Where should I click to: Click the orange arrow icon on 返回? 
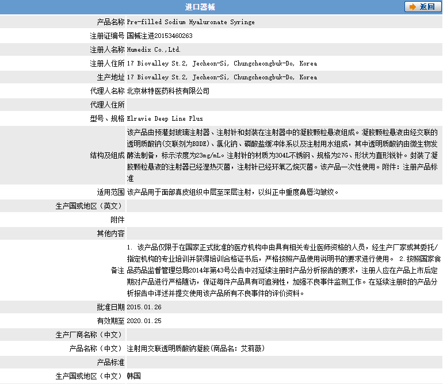click(x=412, y=7)
